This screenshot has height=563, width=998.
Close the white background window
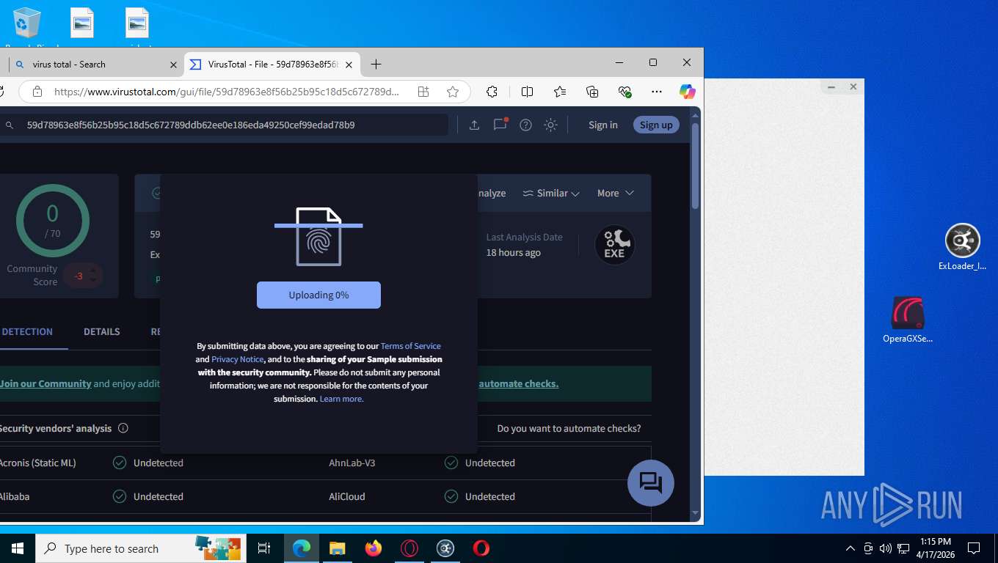coord(853,87)
